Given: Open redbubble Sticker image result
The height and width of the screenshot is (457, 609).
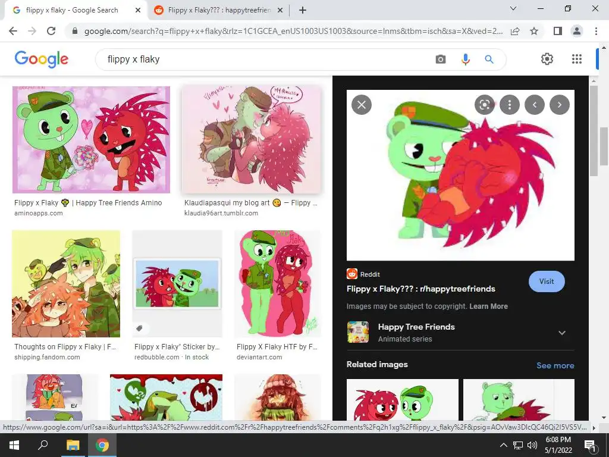Looking at the screenshot, I should 177,284.
